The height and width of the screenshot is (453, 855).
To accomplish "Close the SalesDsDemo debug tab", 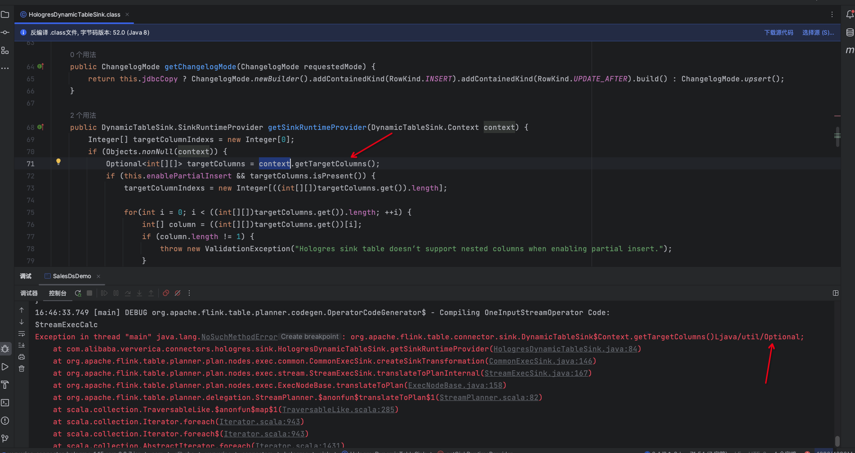I will click(x=98, y=276).
